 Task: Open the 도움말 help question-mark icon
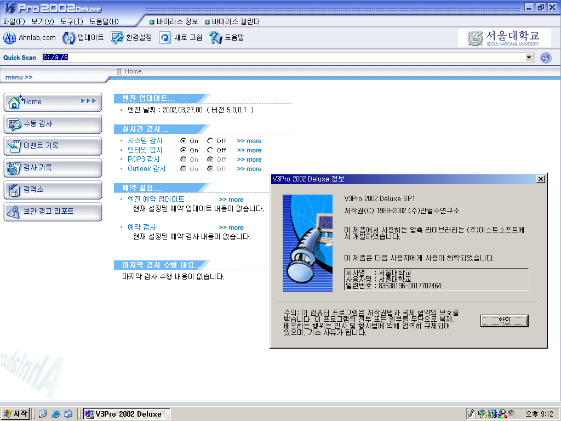216,38
